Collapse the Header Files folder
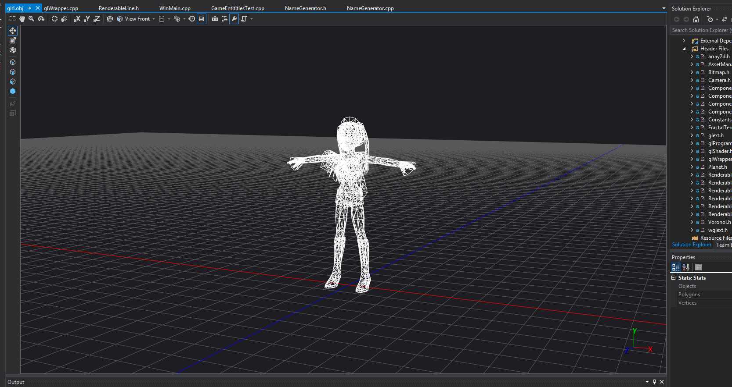This screenshot has width=732, height=387. (684, 49)
